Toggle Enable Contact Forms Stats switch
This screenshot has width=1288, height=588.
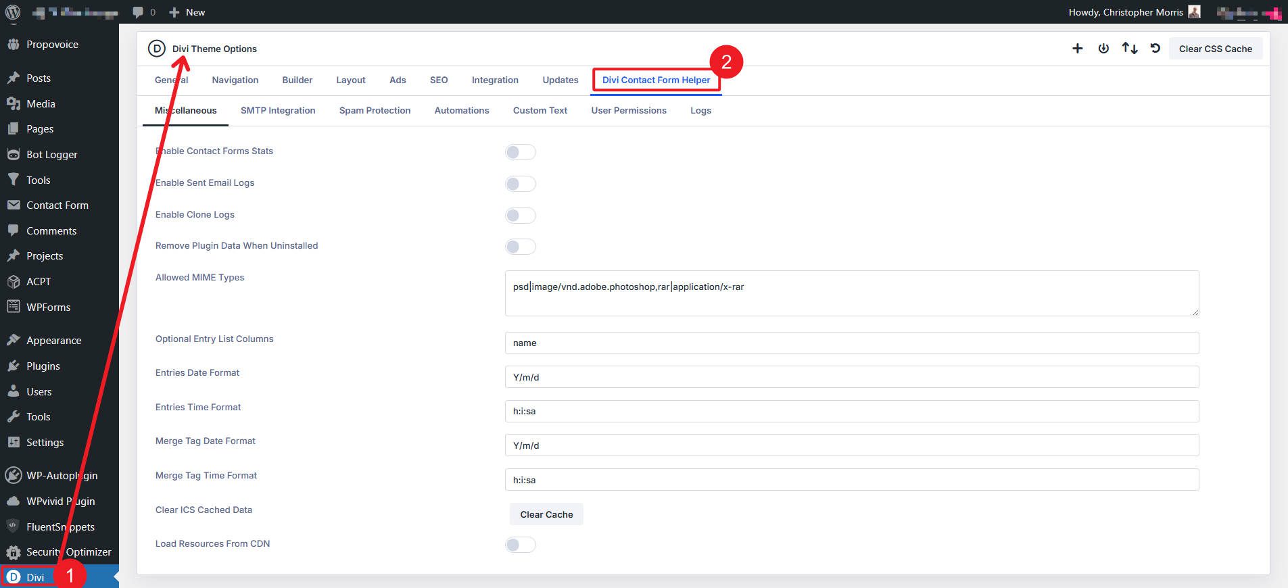[521, 152]
